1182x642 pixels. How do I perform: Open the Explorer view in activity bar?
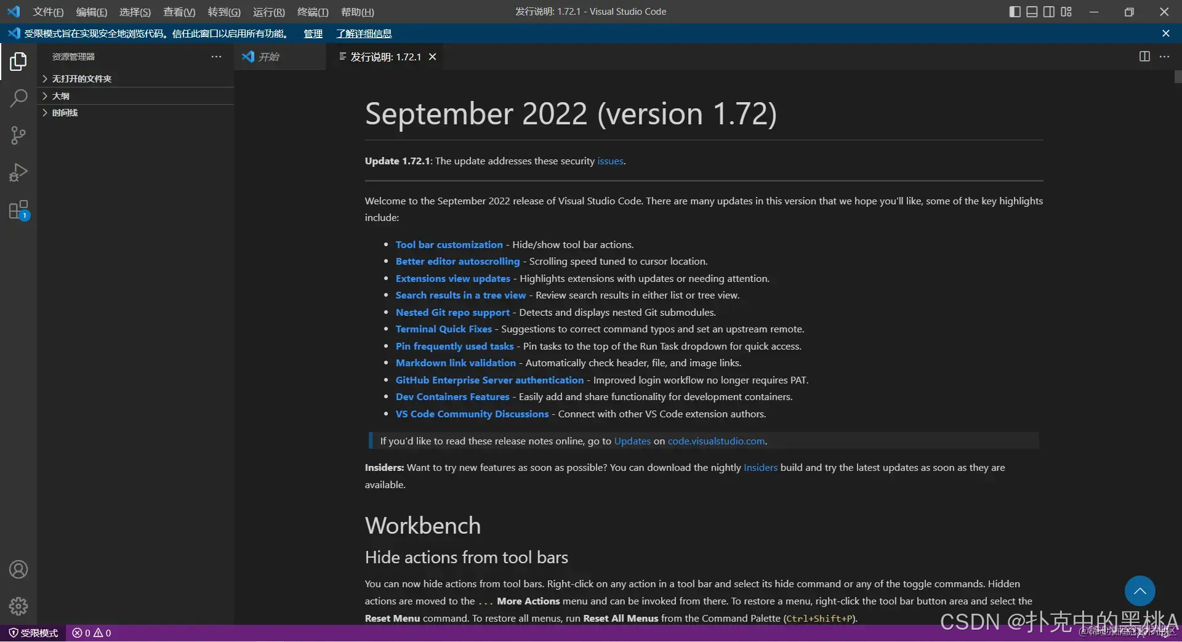tap(18, 61)
